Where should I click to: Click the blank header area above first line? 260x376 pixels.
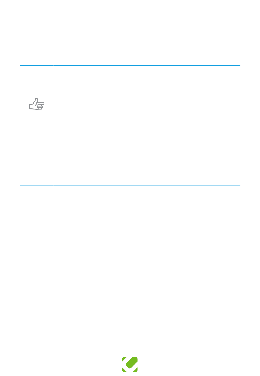coord(130,33)
